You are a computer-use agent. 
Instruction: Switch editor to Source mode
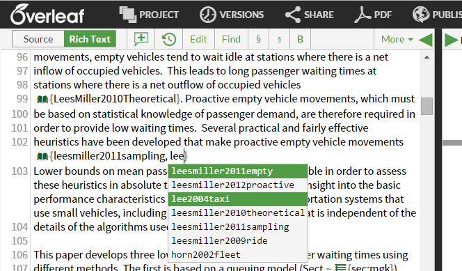tap(38, 39)
